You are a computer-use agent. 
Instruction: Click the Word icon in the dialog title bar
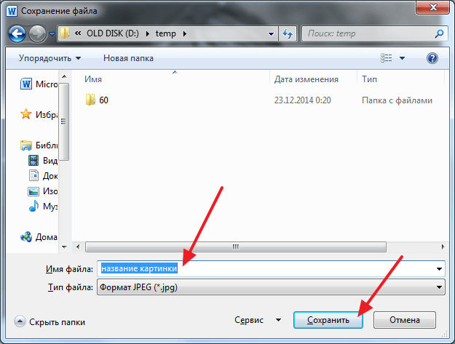pyautogui.click(x=12, y=11)
